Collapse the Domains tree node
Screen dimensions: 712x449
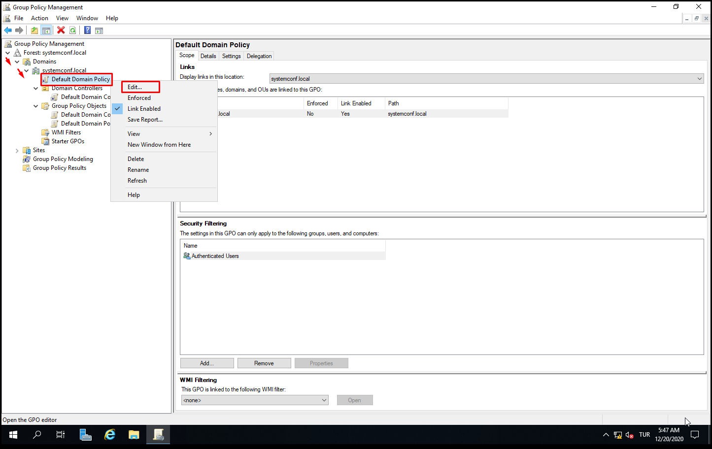point(17,62)
